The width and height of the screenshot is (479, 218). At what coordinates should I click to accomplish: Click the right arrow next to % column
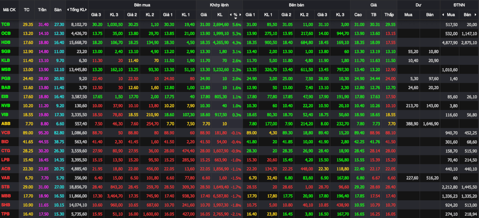point(240,14)
